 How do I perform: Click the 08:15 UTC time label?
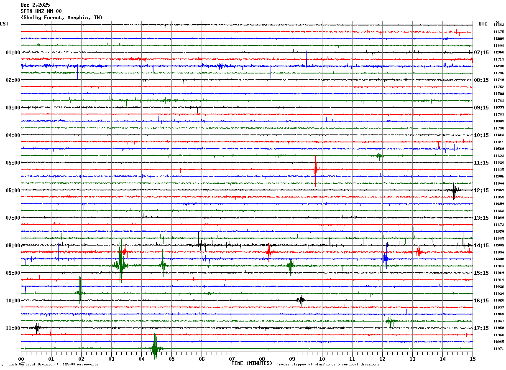point(481,80)
